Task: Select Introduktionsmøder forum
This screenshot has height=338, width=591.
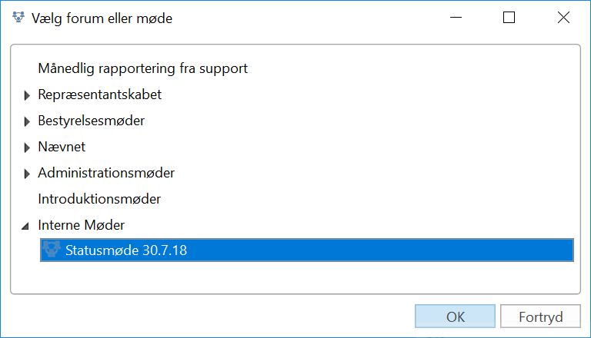Action: (99, 200)
